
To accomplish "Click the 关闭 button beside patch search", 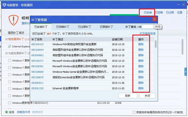I will [x=158, y=26].
